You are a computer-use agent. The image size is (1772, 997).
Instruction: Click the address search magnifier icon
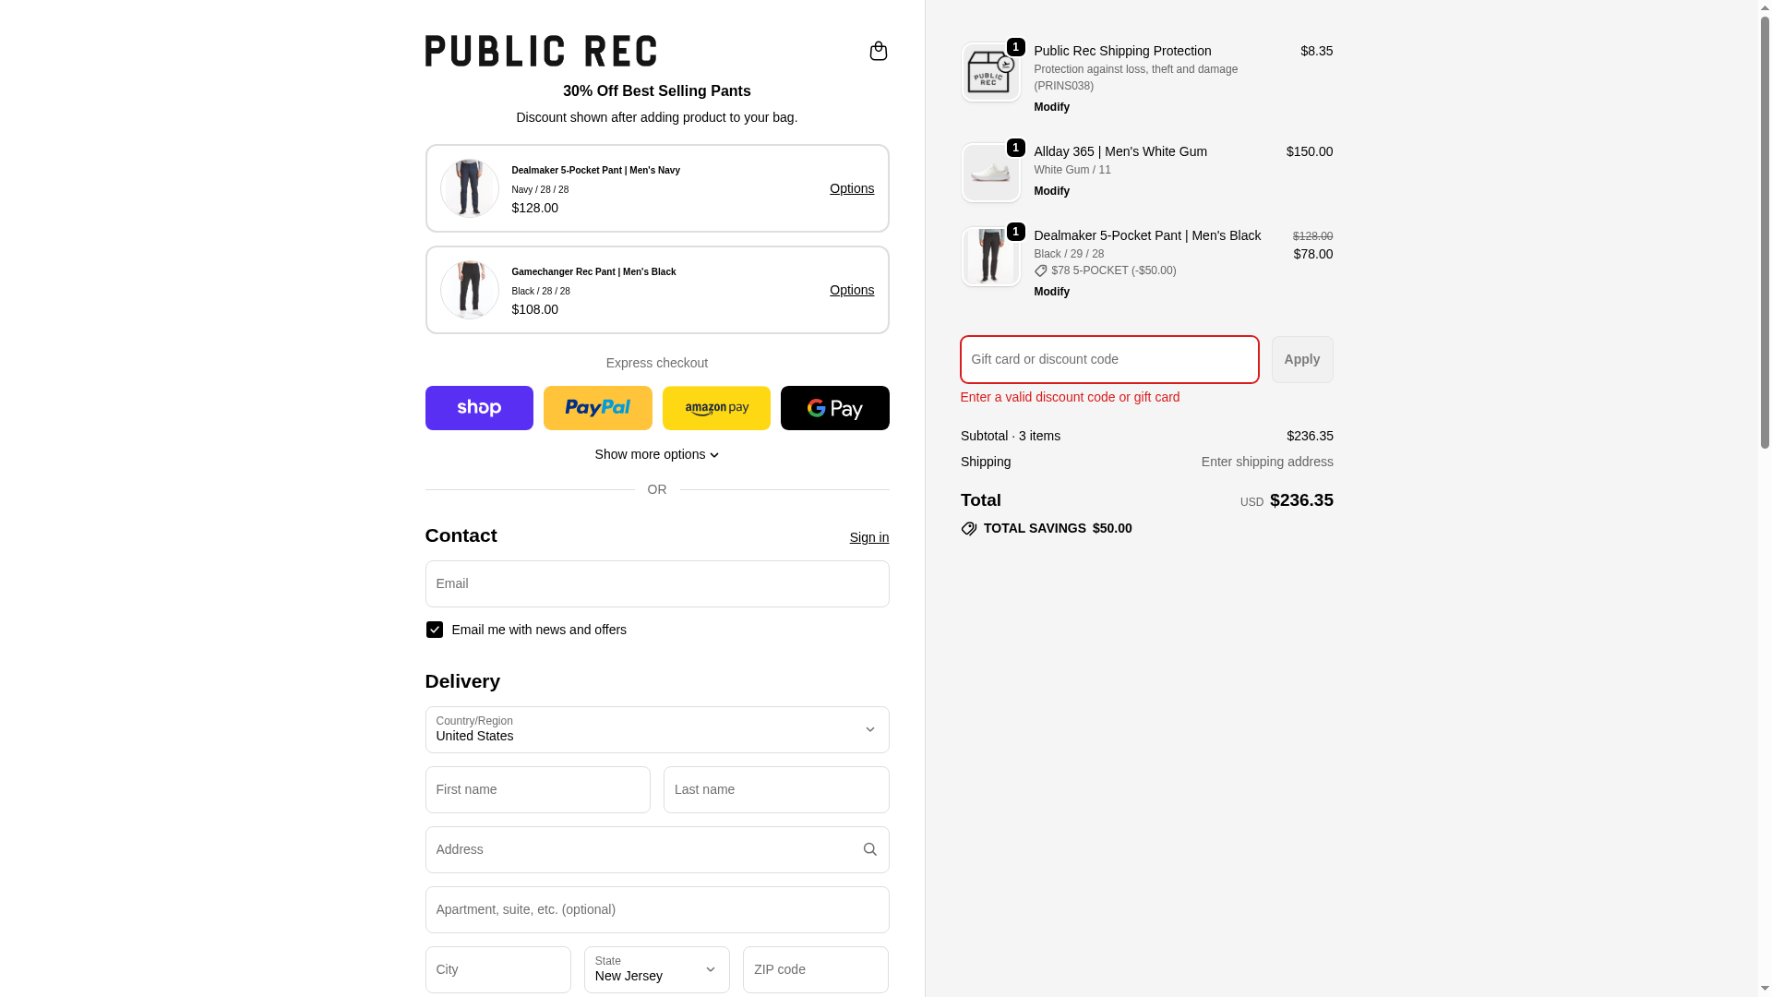click(869, 849)
